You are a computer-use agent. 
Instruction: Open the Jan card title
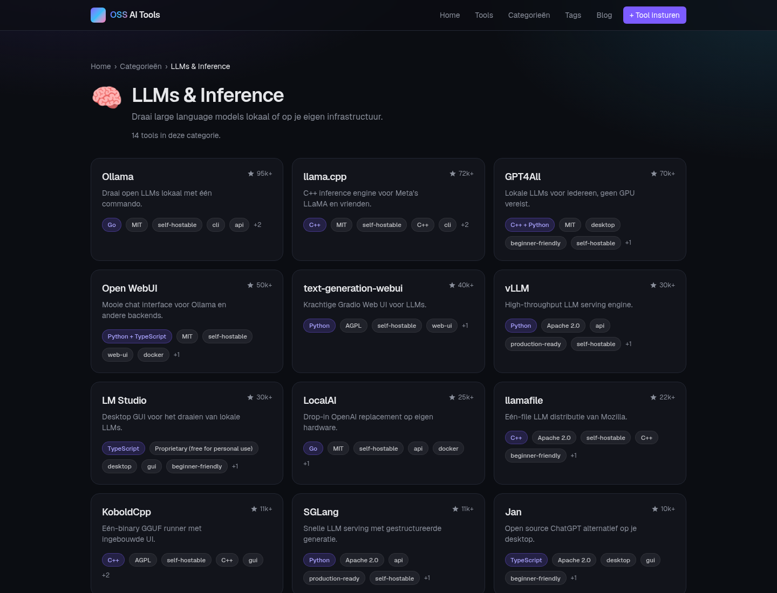pos(513,512)
